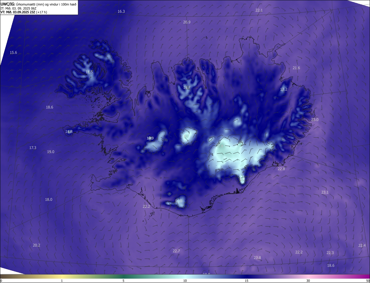Screen dimensions: 370x283
Task: Select the 22.4 value label
Action: [x=362, y=246]
